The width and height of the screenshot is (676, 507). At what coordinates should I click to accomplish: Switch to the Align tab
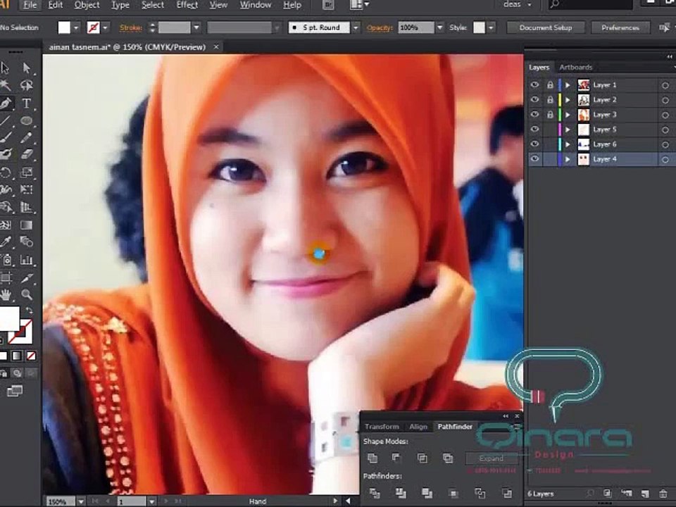[x=418, y=427]
